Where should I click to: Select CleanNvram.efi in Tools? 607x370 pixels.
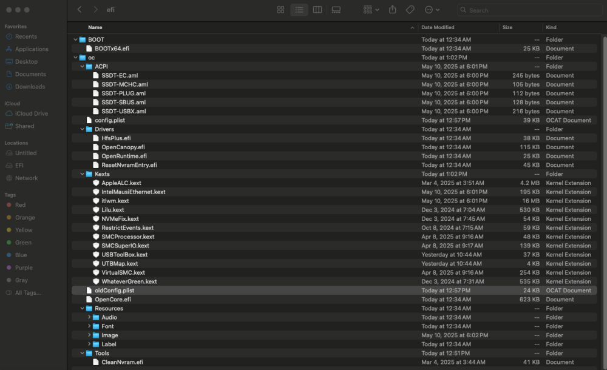(x=334, y=362)
